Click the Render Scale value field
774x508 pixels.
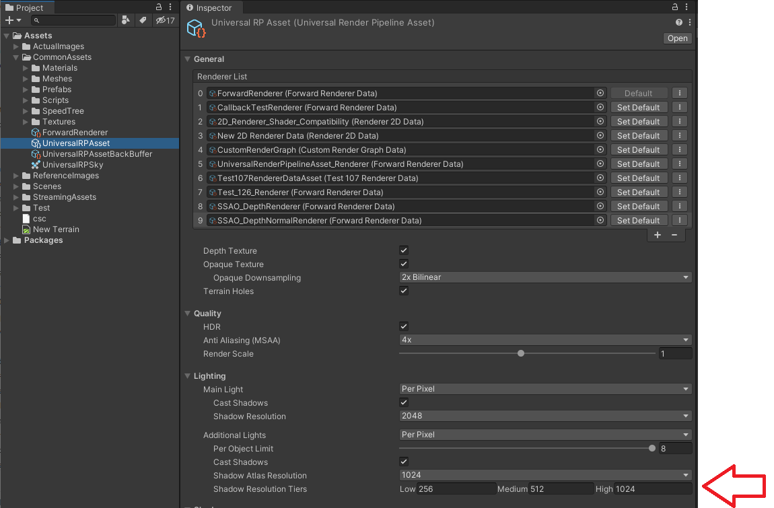pyautogui.click(x=676, y=353)
